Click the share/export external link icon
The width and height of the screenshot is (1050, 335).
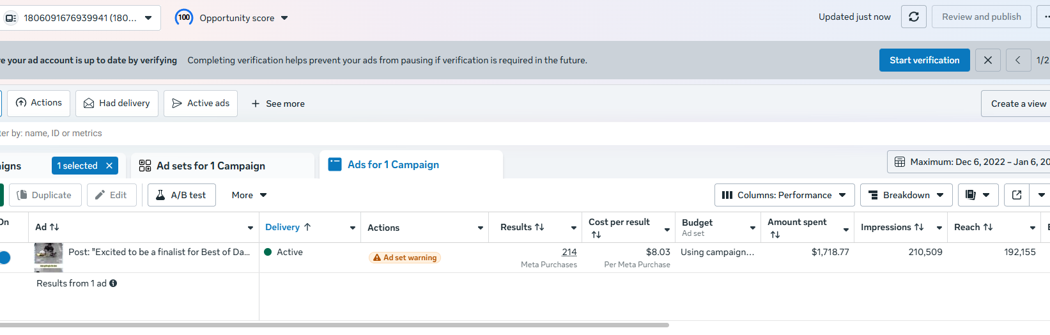[x=1017, y=195]
